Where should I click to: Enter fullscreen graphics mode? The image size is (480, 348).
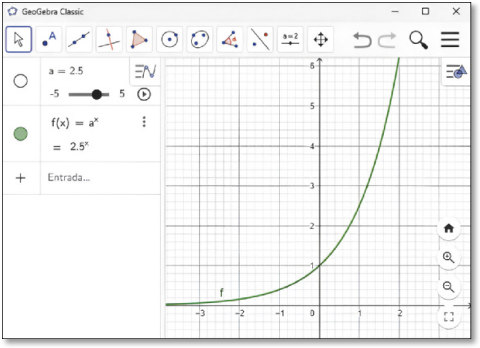449,316
